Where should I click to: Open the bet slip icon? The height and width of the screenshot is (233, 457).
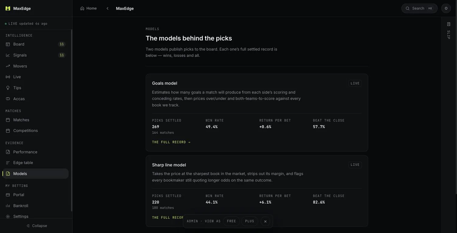(448, 24)
